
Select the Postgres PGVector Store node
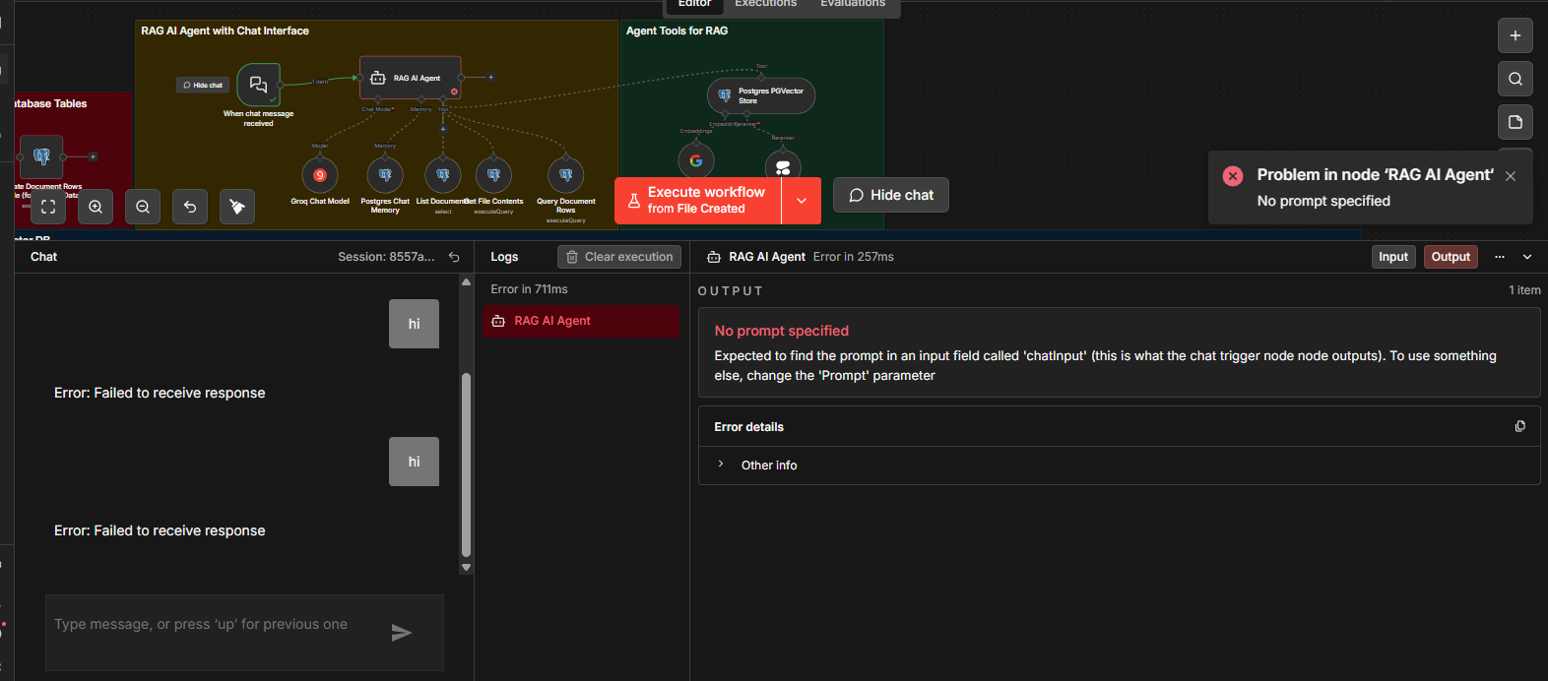coord(761,95)
